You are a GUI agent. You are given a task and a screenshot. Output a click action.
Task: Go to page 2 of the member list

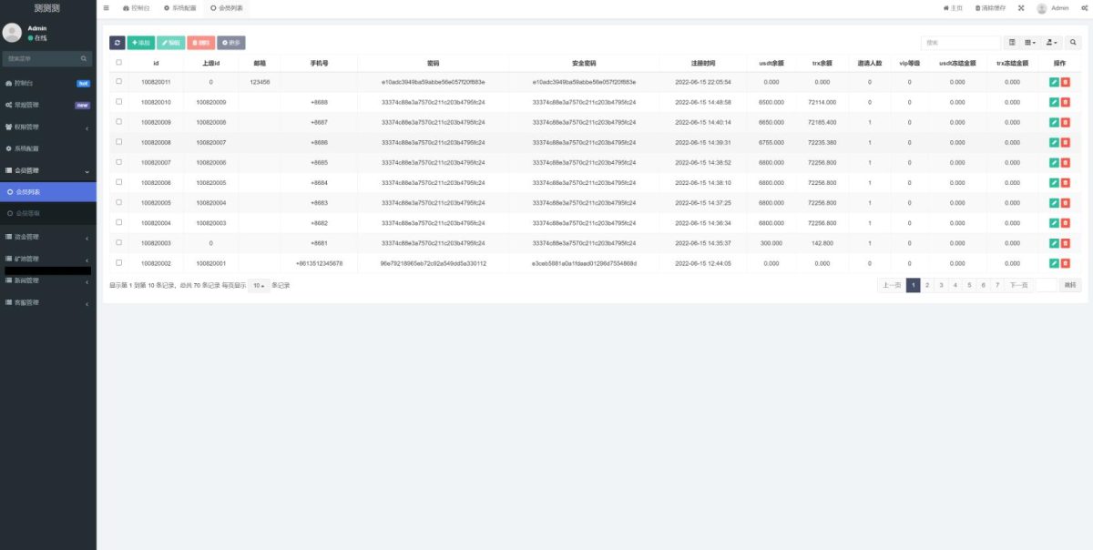(927, 285)
